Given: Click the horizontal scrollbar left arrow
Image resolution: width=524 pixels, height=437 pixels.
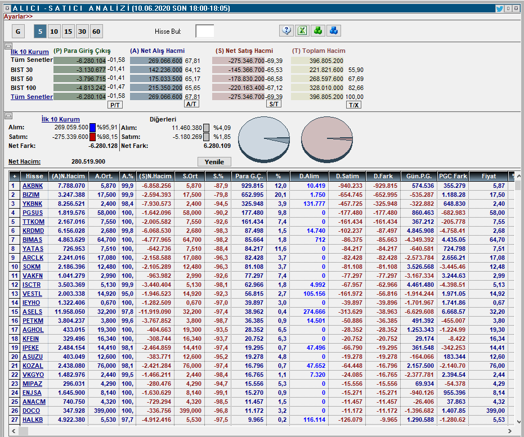Looking at the screenshot, I should (x=14, y=431).
